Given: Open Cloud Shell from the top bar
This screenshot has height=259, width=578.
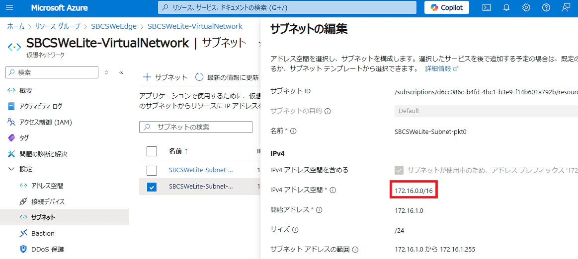Looking at the screenshot, I should click(487, 8).
